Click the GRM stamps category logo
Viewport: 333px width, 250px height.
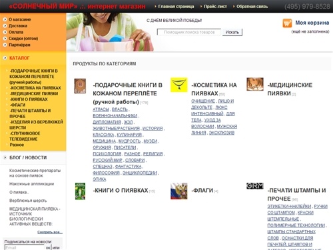coord(255,186)
